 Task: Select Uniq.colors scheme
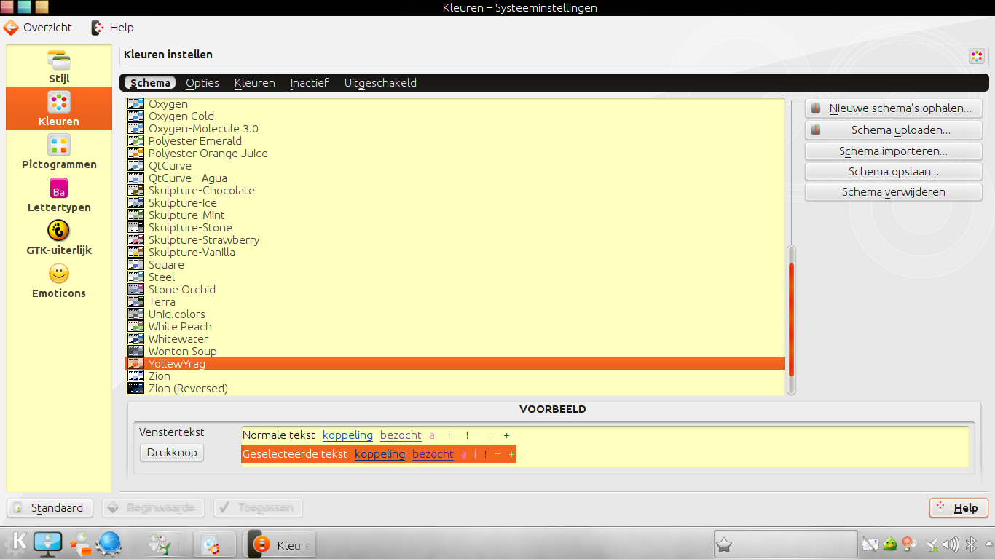(x=455, y=314)
